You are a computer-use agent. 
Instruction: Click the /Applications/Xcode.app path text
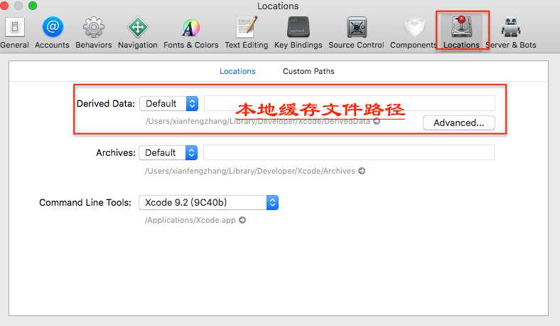[x=190, y=220]
